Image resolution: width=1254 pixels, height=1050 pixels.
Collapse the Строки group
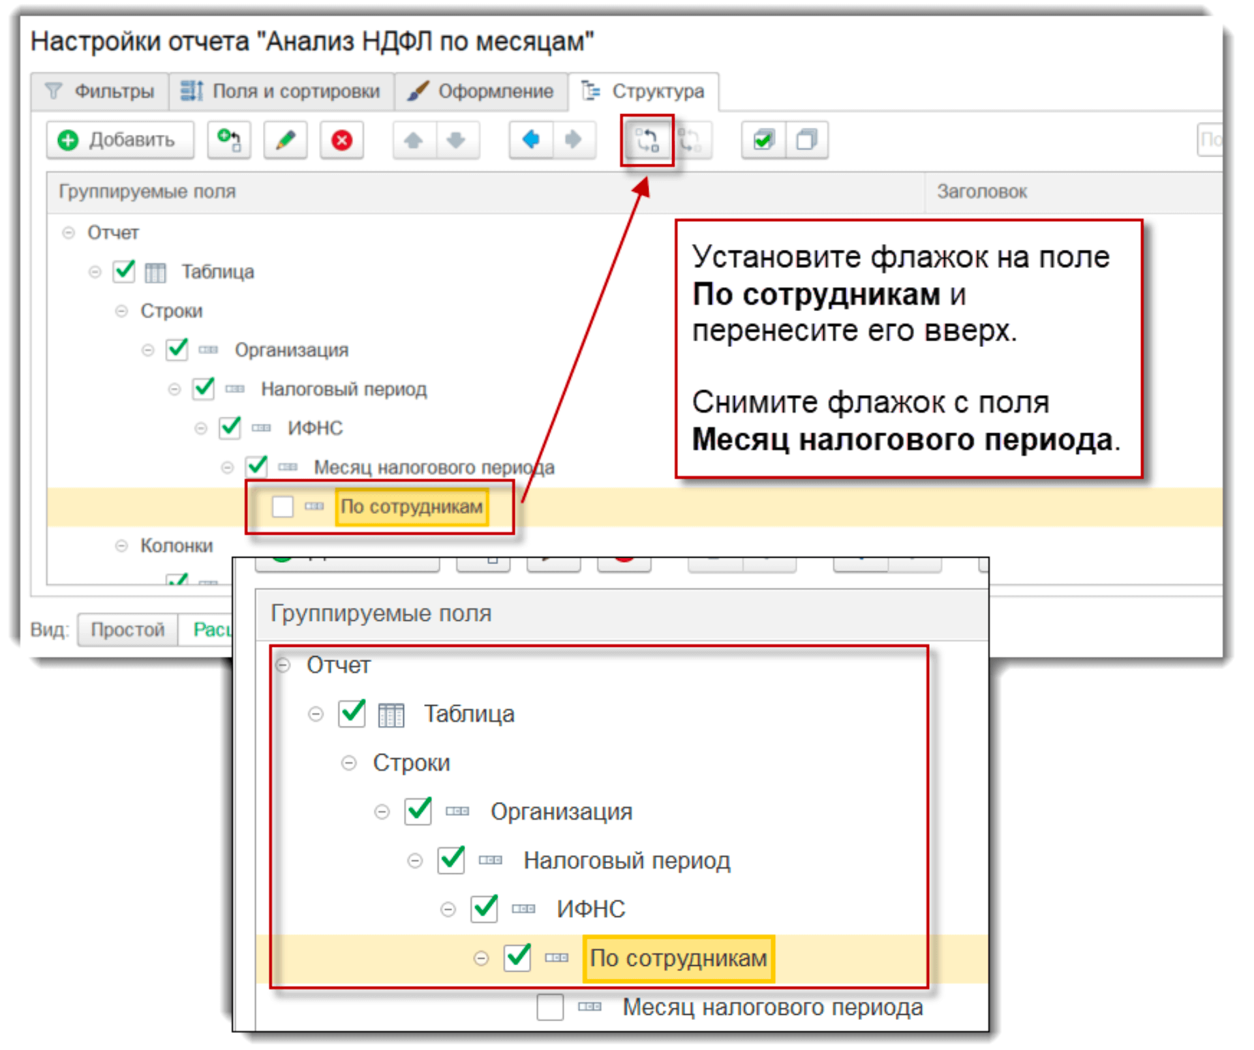pos(122,311)
